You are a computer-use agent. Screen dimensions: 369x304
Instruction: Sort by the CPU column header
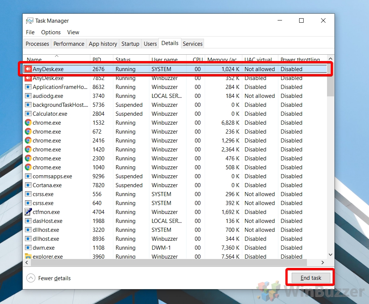click(196, 59)
